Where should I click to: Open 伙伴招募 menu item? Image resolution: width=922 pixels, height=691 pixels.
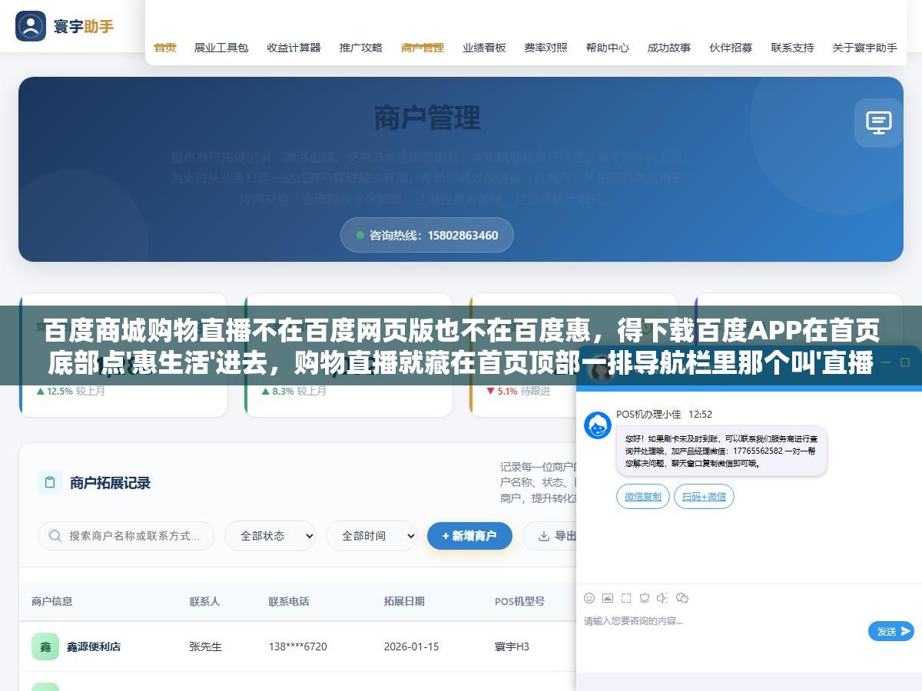[731, 48]
